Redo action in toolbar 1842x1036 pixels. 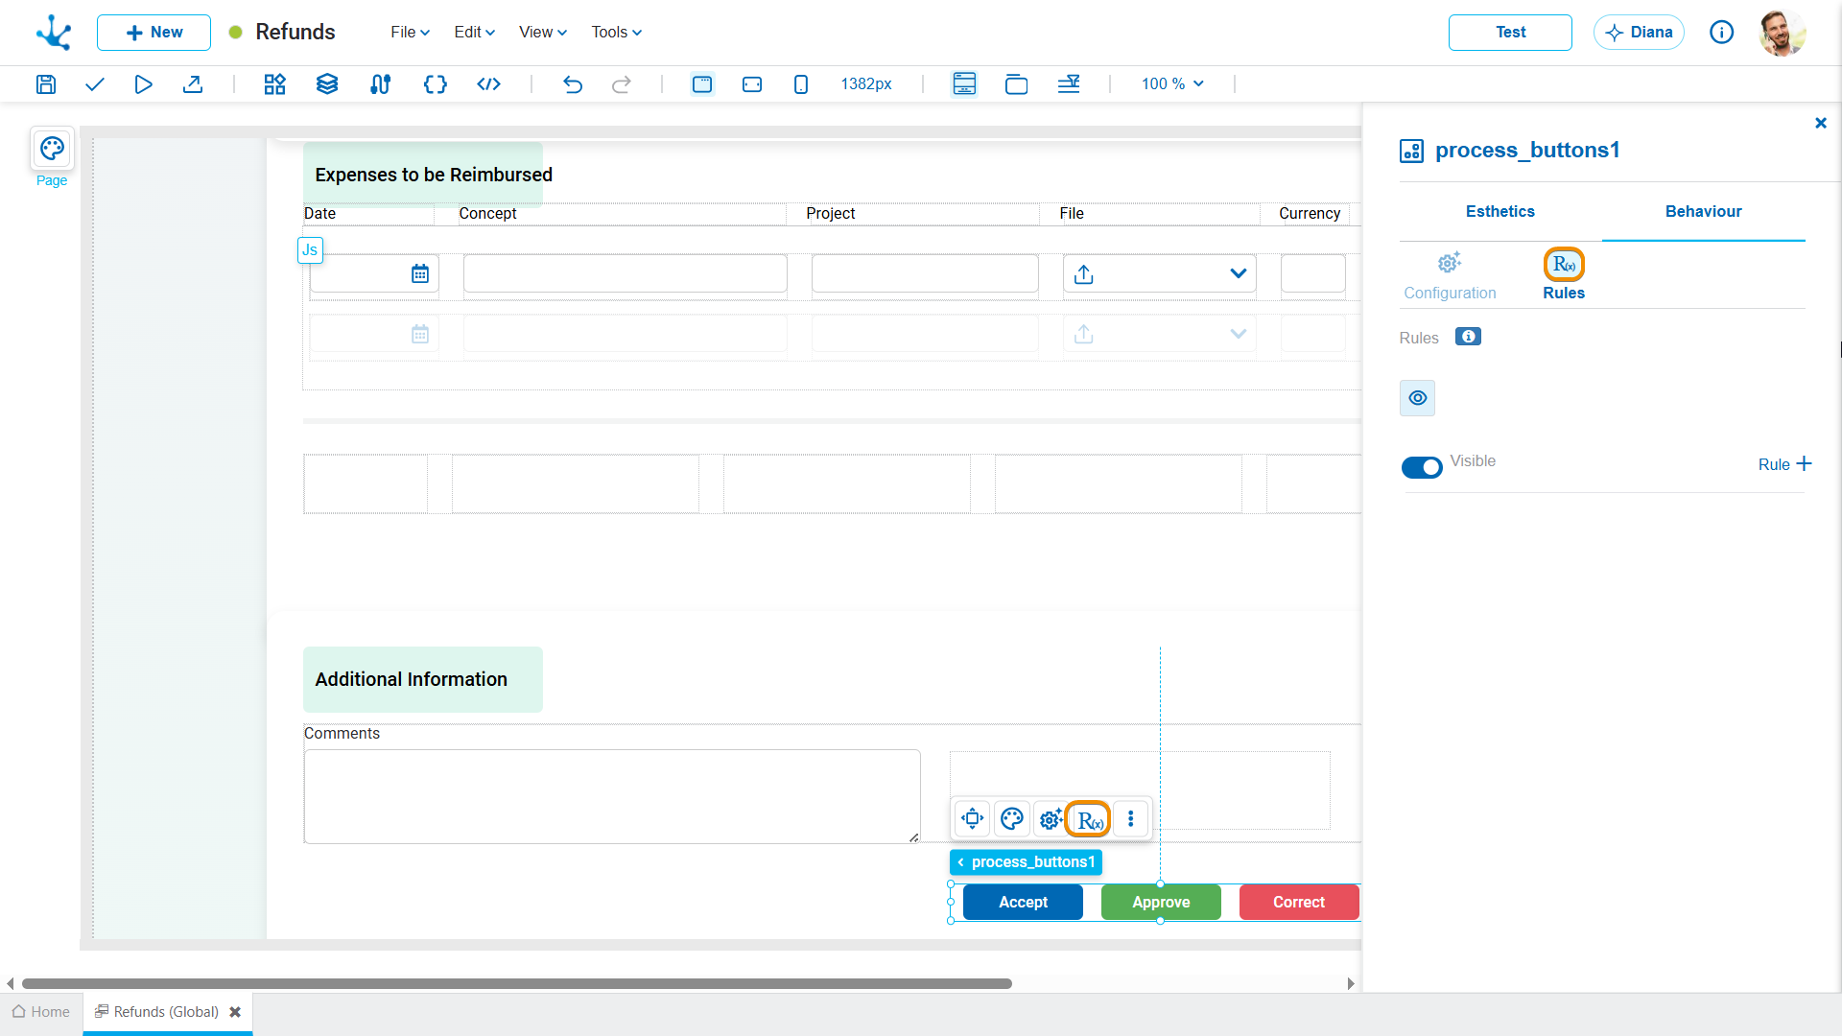(622, 84)
